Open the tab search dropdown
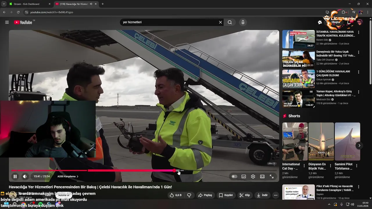372x209 pixels. coord(3,4)
